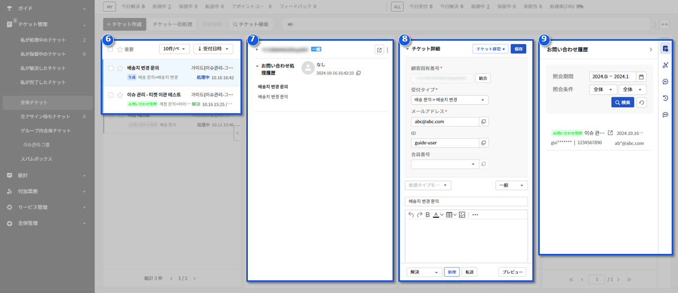
Task: Open the 受付日時 sort dropdown
Action: pos(213,49)
